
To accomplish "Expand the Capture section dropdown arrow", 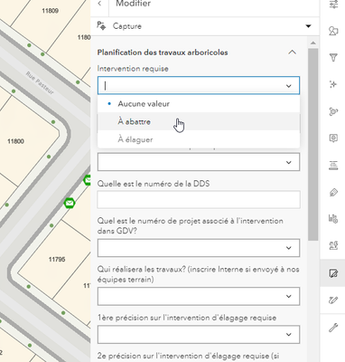I will pos(308,26).
